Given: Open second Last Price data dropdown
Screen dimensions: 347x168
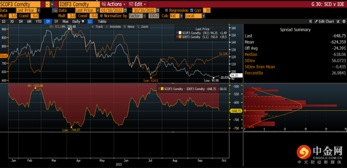Looking at the screenshot, I should 98,10.
